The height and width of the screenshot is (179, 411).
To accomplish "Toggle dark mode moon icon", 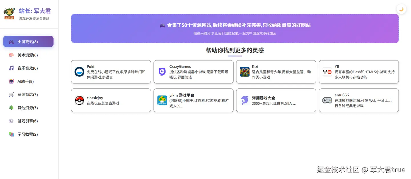I will click(401, 9).
